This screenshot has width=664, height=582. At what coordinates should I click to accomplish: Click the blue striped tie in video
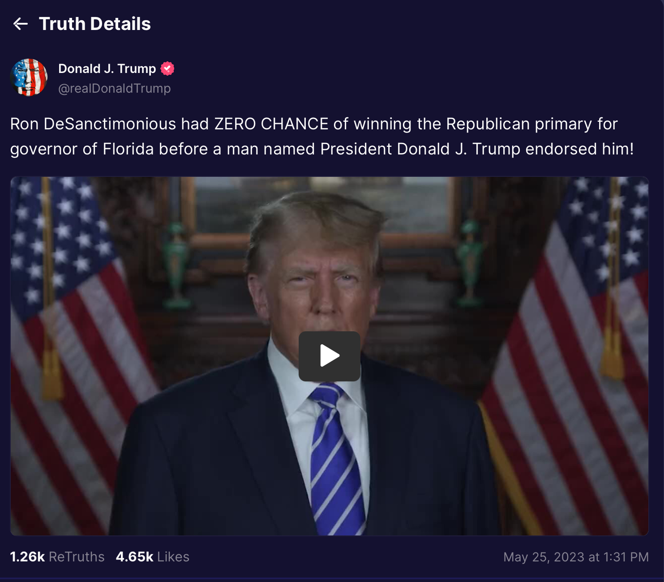point(337,459)
